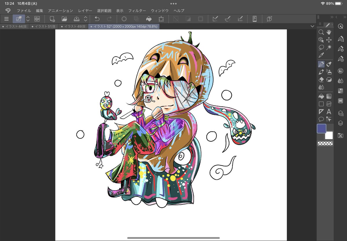This screenshot has width=347, height=241.
Task: Collapse tool palette with double-arrow expander
Action: click(x=332, y=17)
